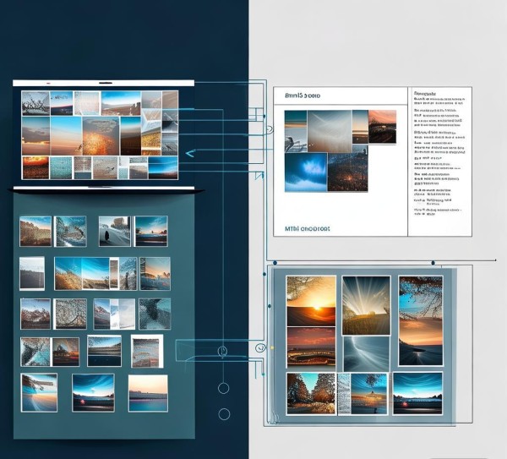Click the autumn trees photo at collage bottom-left
The height and width of the screenshot is (459, 507).
pos(311,393)
